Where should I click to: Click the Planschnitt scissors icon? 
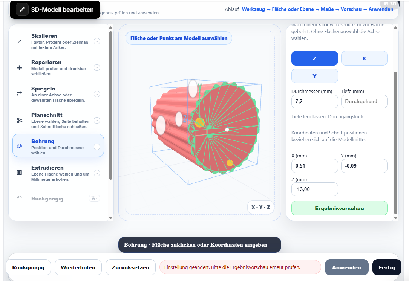[20, 120]
